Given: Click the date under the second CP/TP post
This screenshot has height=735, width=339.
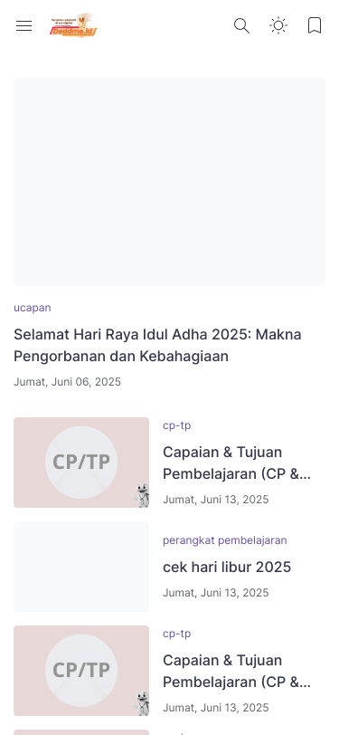Looking at the screenshot, I should click(216, 707).
